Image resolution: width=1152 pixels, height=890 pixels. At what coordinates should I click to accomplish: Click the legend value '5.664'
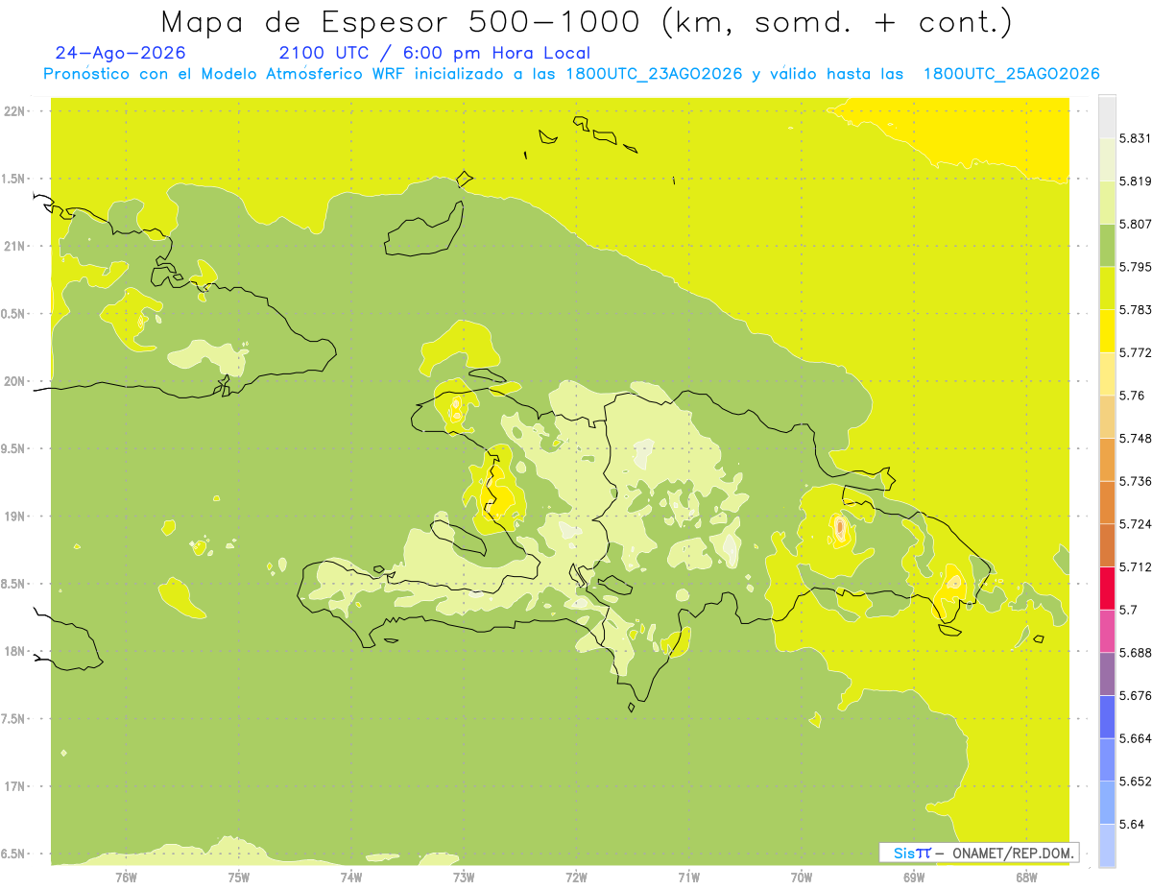click(x=1135, y=738)
